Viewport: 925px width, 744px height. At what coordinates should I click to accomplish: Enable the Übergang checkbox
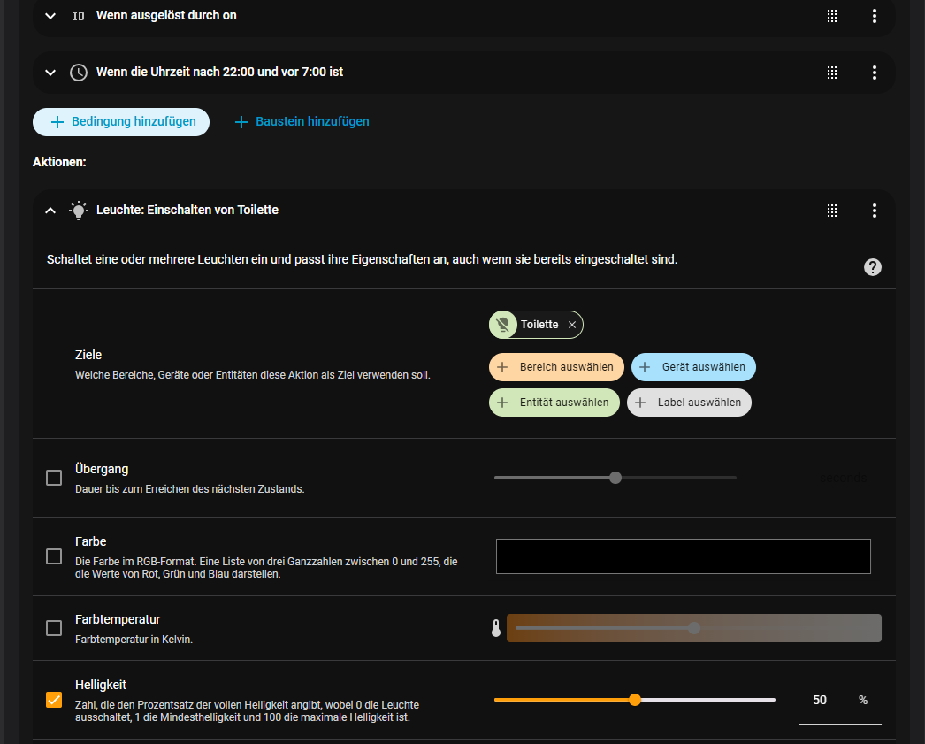(x=53, y=477)
